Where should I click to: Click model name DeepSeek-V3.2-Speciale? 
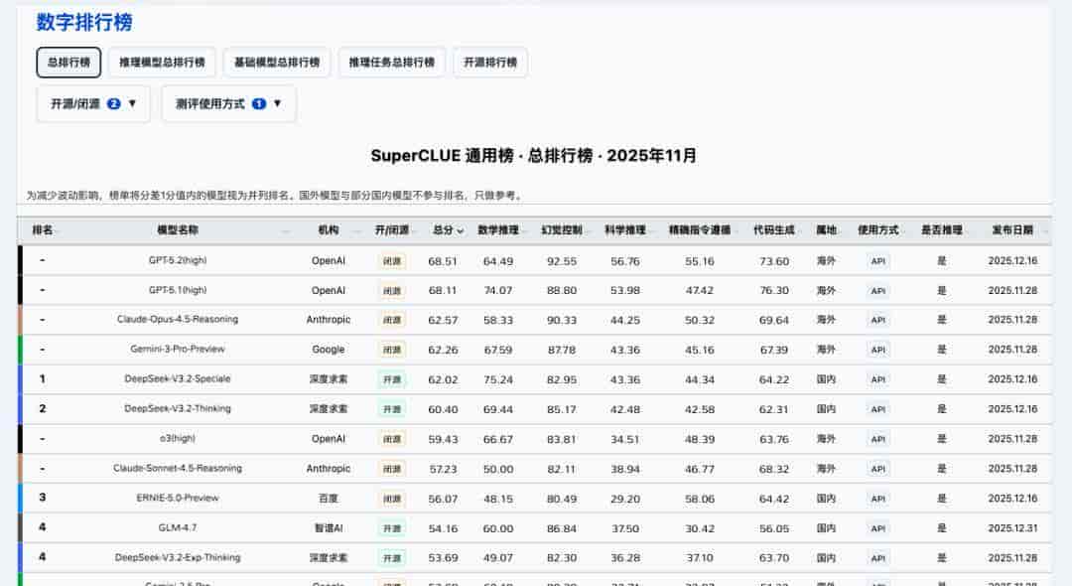[178, 378]
